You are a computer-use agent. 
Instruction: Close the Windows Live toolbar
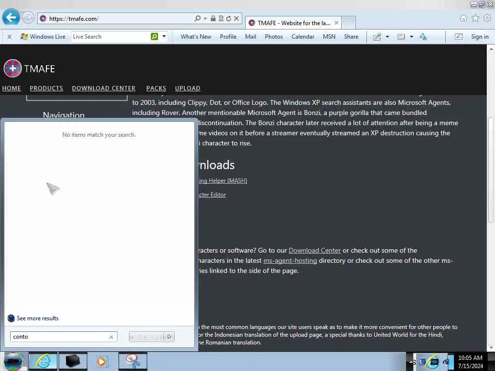[10, 37]
